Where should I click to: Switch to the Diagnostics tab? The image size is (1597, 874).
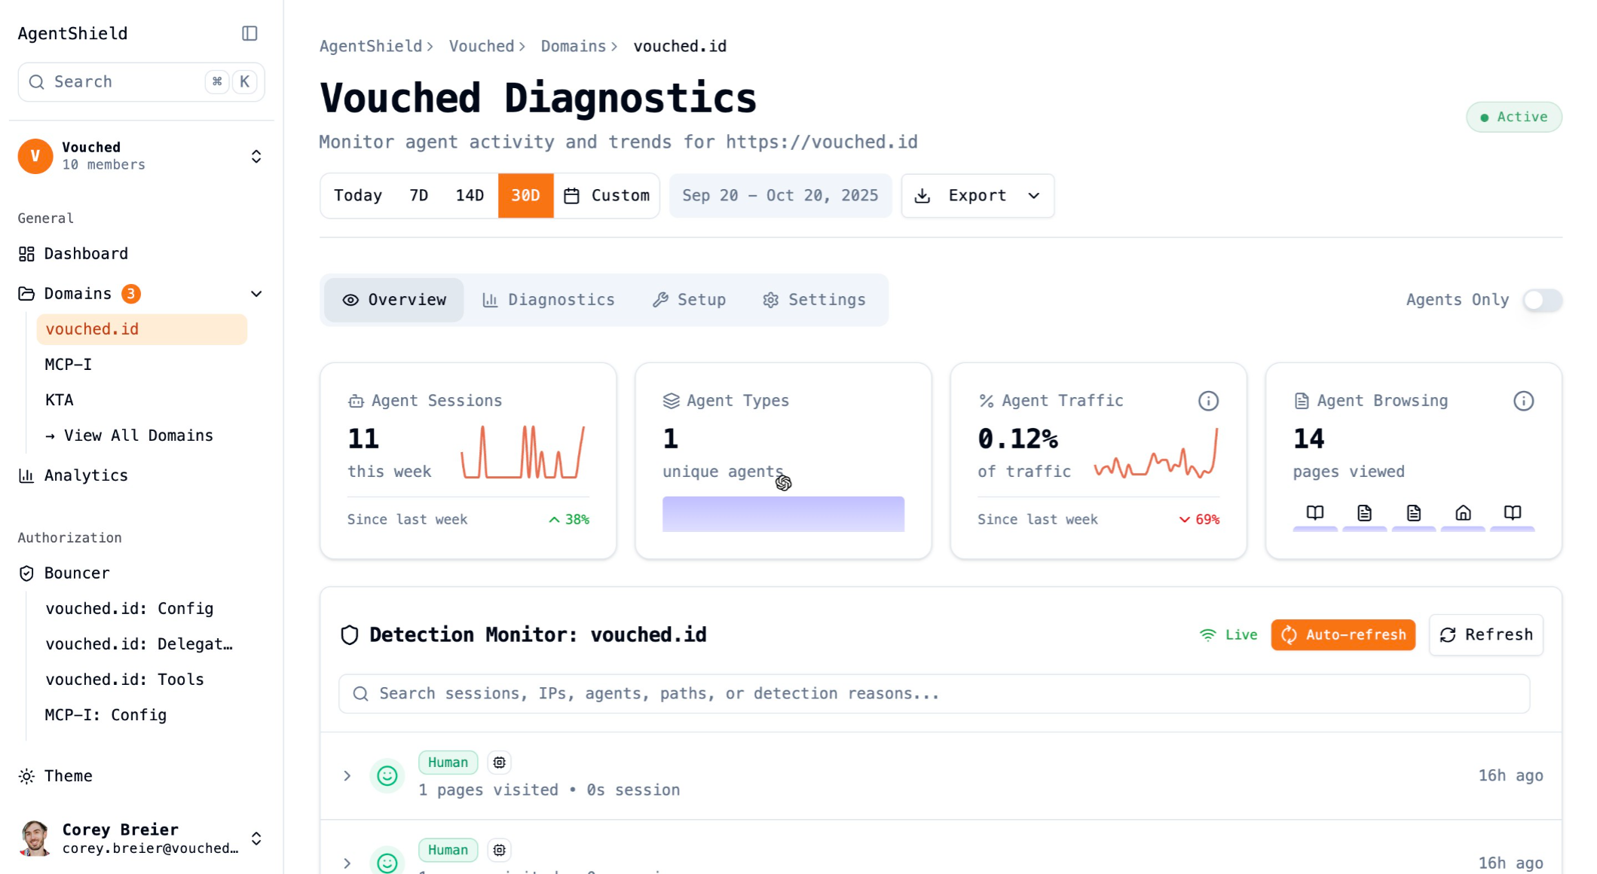click(549, 300)
